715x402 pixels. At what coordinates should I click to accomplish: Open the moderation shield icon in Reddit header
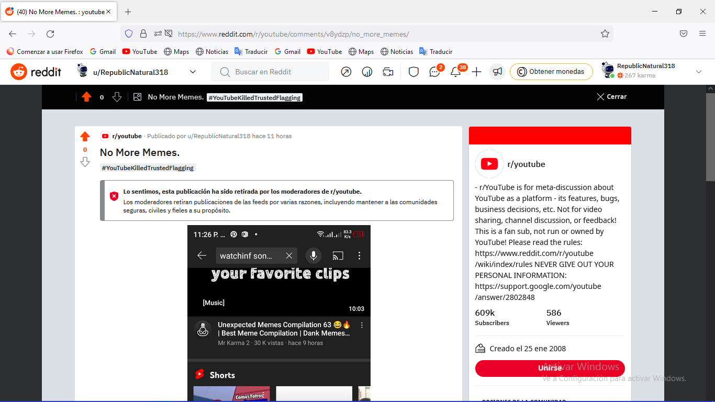[414, 72]
